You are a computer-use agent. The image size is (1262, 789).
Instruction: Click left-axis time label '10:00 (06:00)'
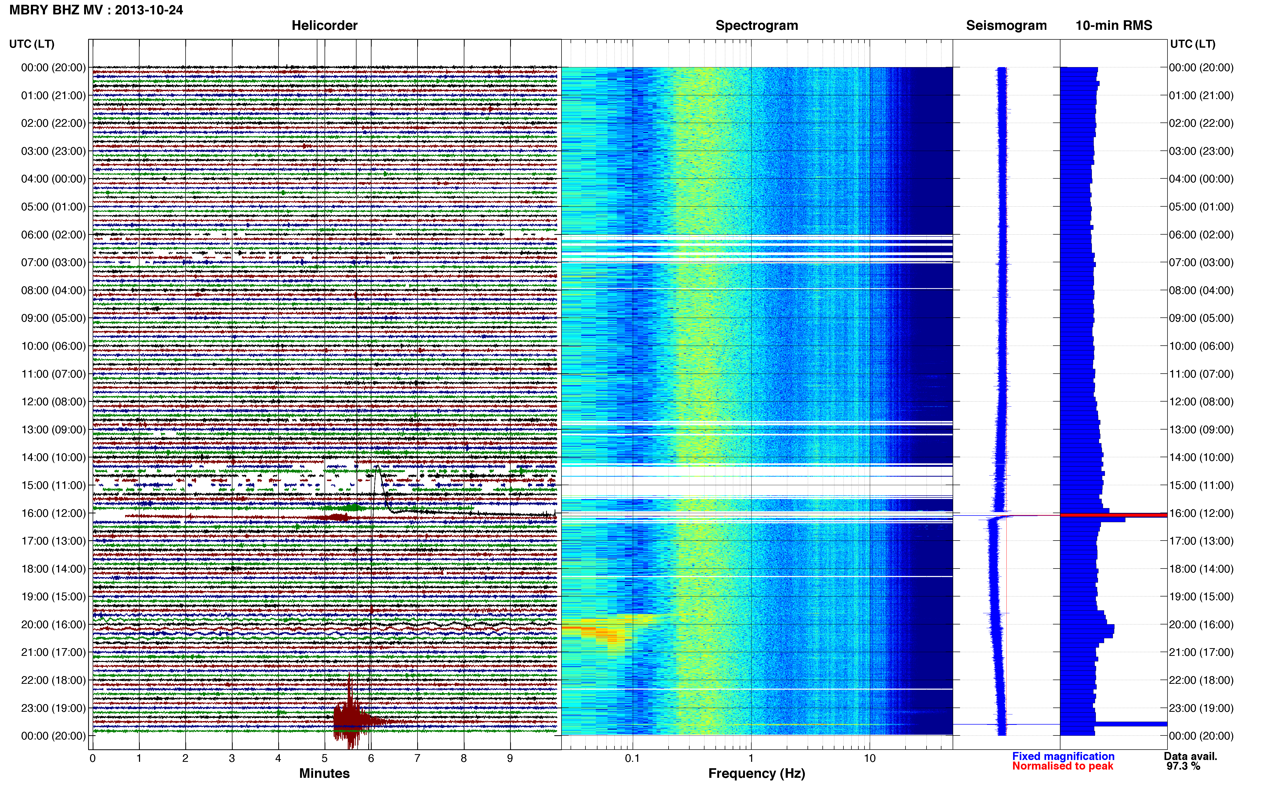53,346
